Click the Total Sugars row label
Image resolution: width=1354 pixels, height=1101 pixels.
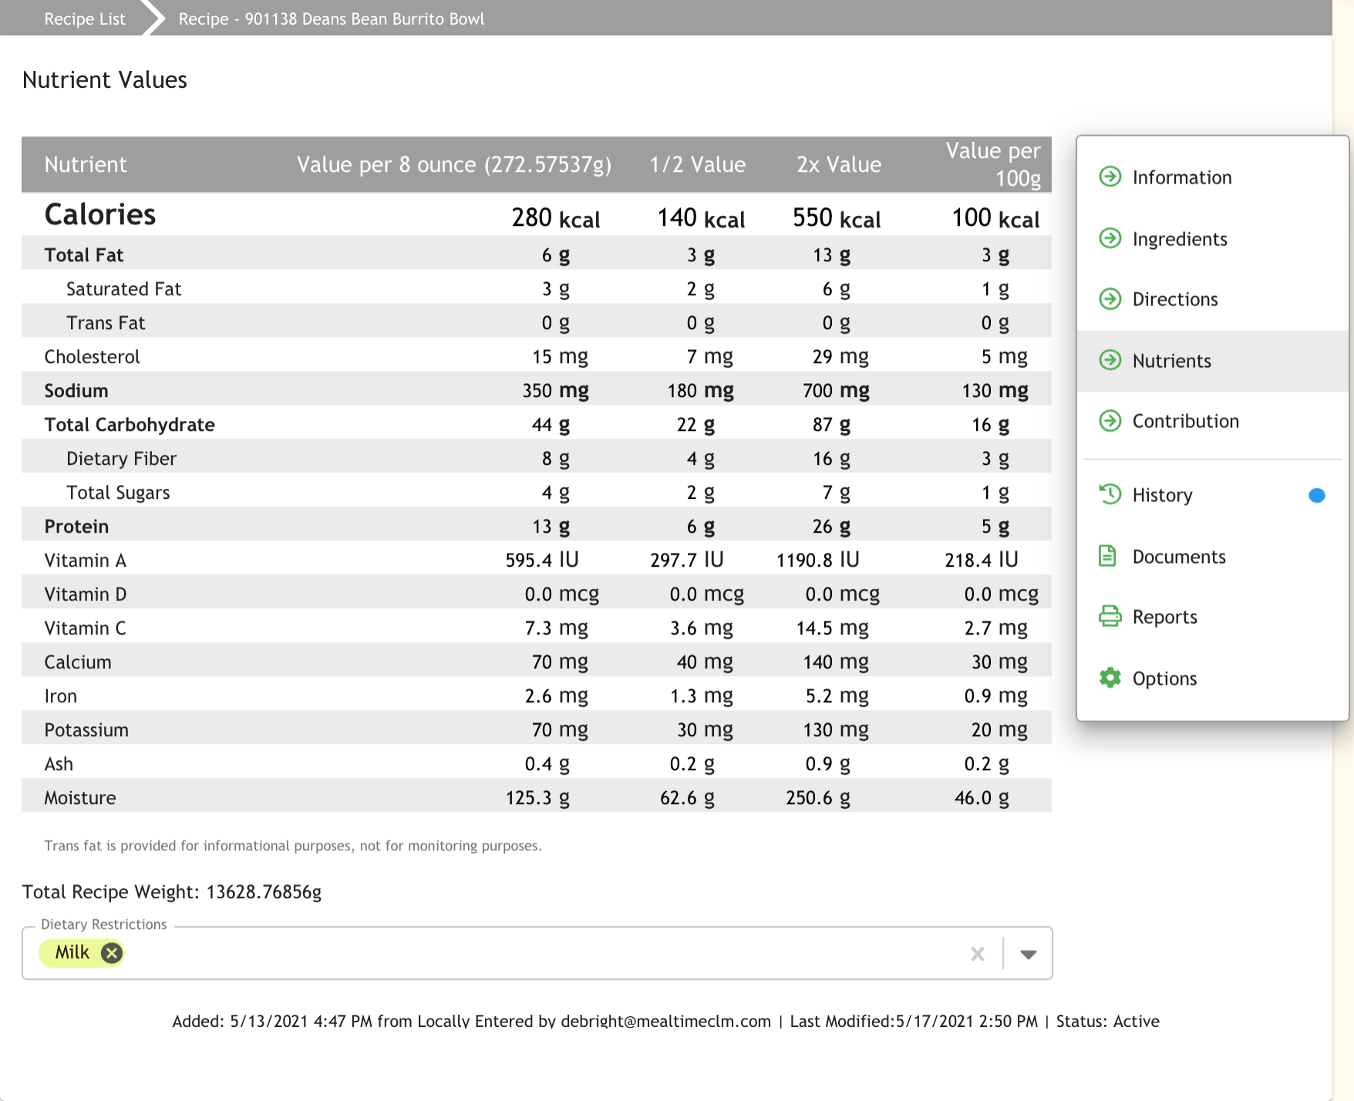pyautogui.click(x=118, y=493)
